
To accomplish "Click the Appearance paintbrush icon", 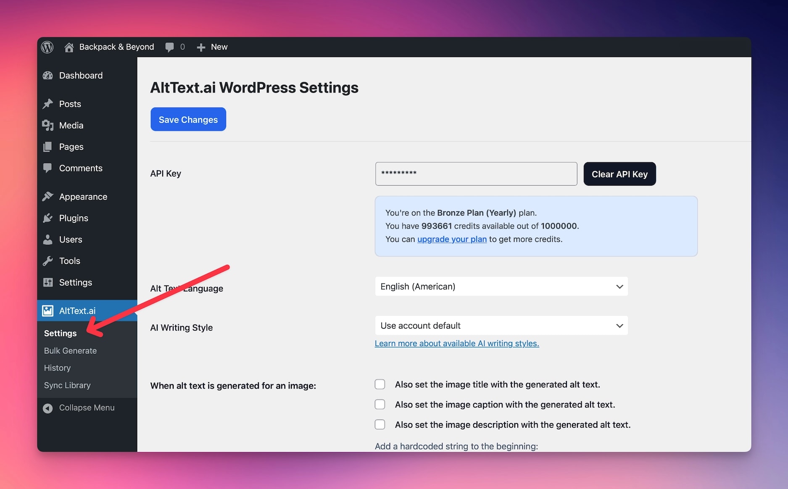I will point(48,197).
